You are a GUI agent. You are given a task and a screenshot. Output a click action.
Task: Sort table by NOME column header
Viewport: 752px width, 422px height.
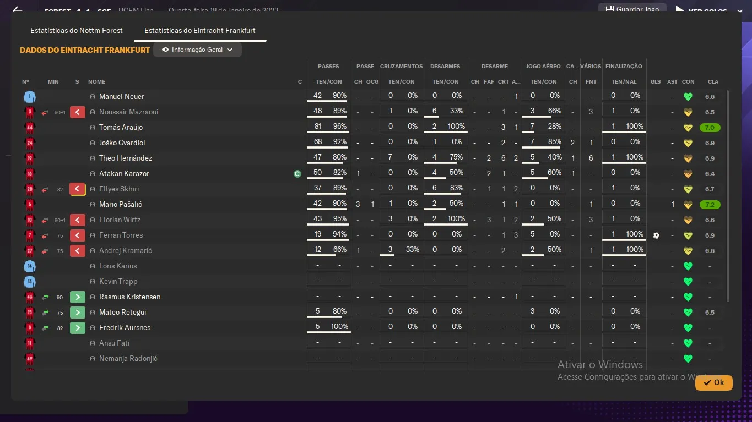pos(96,82)
